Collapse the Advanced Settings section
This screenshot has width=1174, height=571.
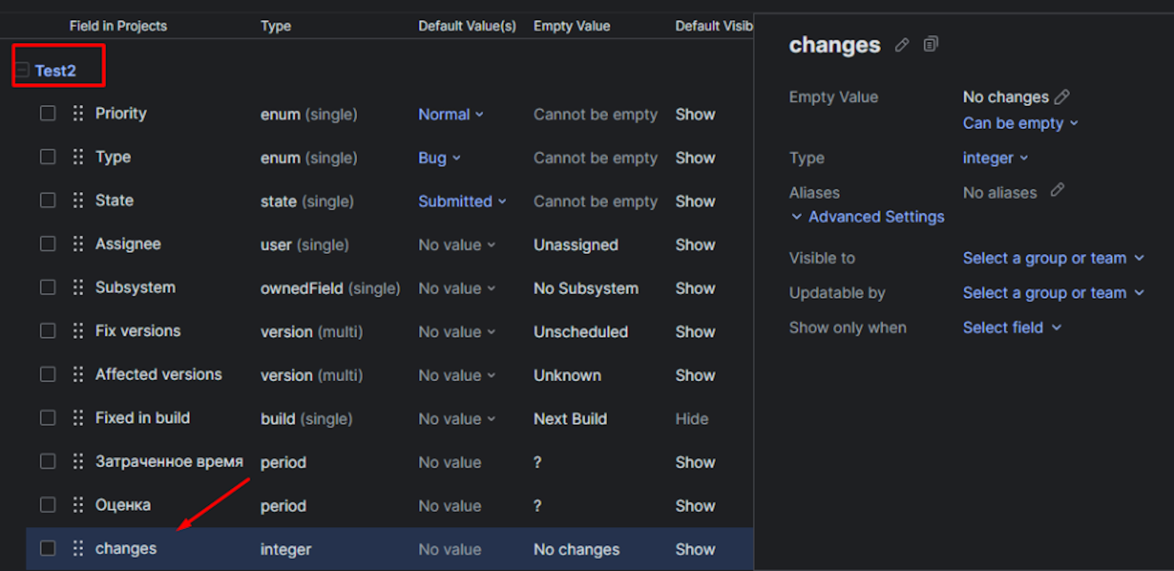(868, 217)
